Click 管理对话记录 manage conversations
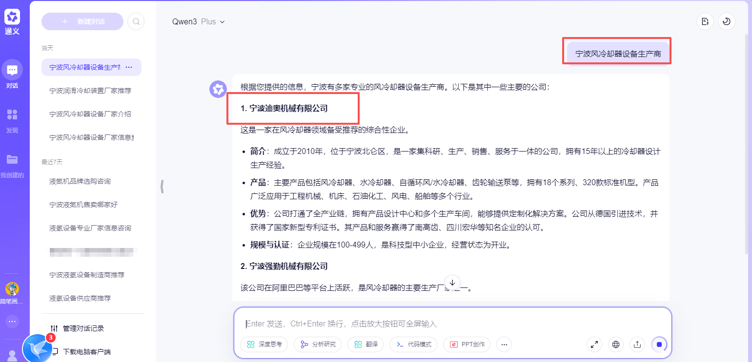The image size is (752, 362). (83, 328)
